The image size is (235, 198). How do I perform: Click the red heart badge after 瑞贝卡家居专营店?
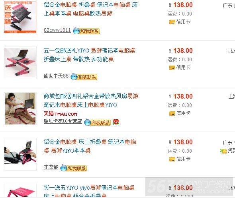[x=116, y=122]
